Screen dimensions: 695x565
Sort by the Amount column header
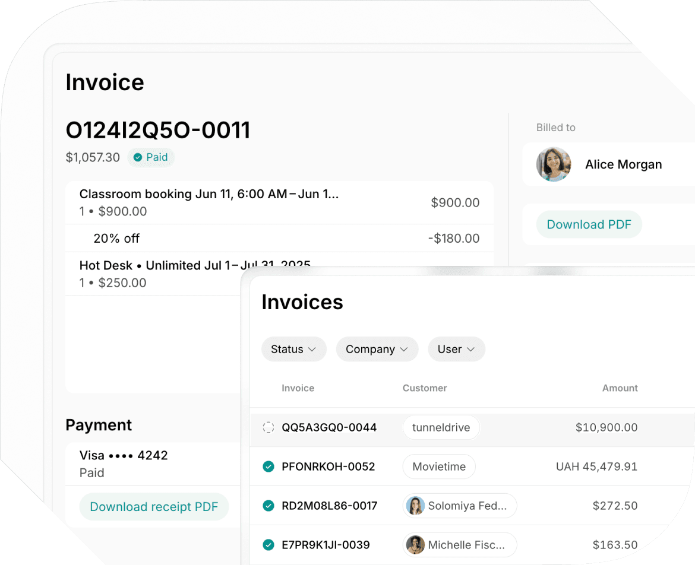click(x=620, y=388)
